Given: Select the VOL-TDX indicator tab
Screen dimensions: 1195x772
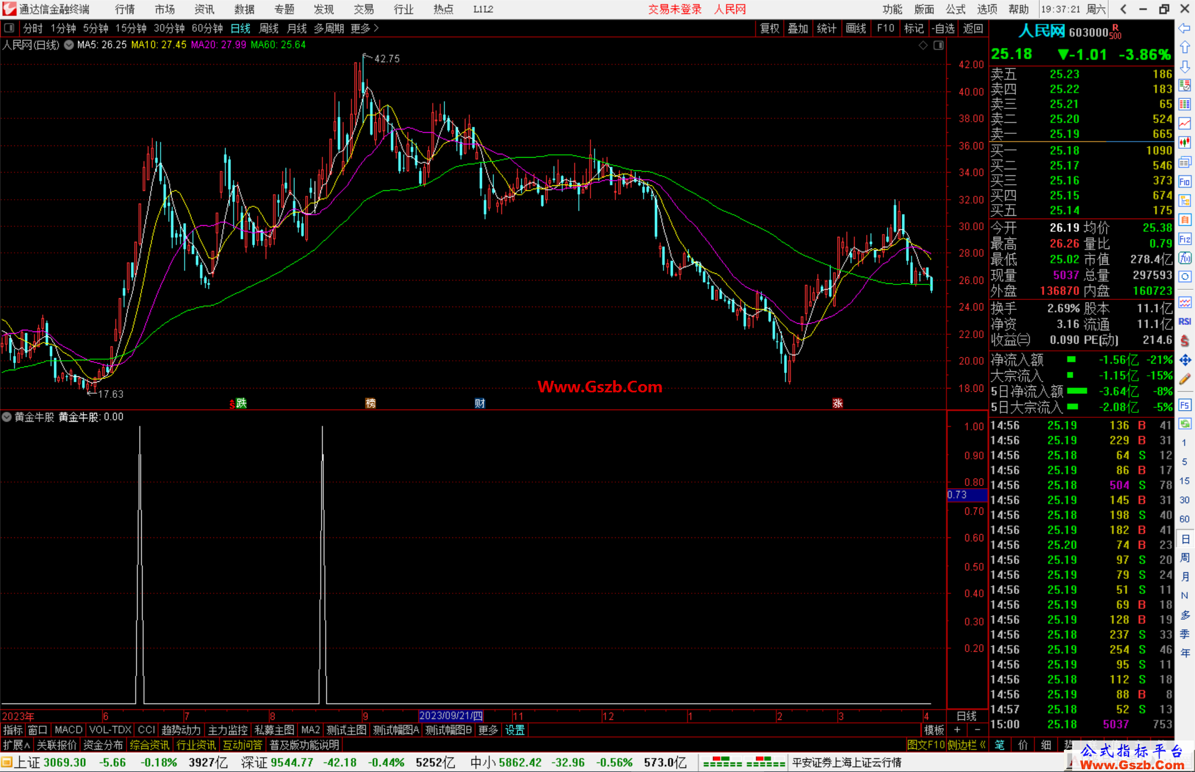Looking at the screenshot, I should [x=110, y=730].
